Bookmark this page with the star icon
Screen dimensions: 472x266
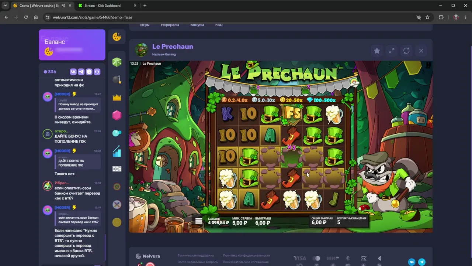[x=427, y=17]
